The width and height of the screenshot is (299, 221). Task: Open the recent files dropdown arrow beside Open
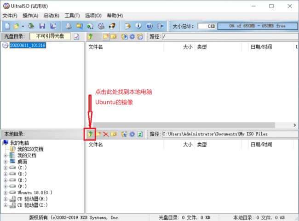point(23,26)
